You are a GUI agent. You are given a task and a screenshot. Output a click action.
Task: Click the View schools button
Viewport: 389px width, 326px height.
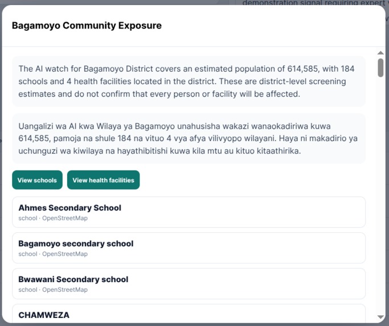[x=37, y=180]
